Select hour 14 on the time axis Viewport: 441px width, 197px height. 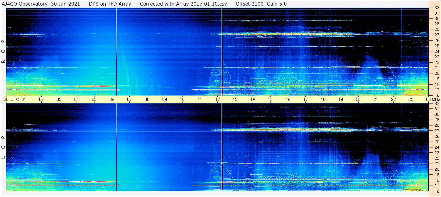tap(253, 99)
